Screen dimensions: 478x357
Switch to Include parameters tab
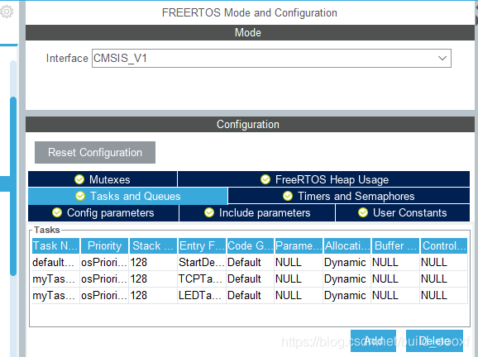click(257, 212)
